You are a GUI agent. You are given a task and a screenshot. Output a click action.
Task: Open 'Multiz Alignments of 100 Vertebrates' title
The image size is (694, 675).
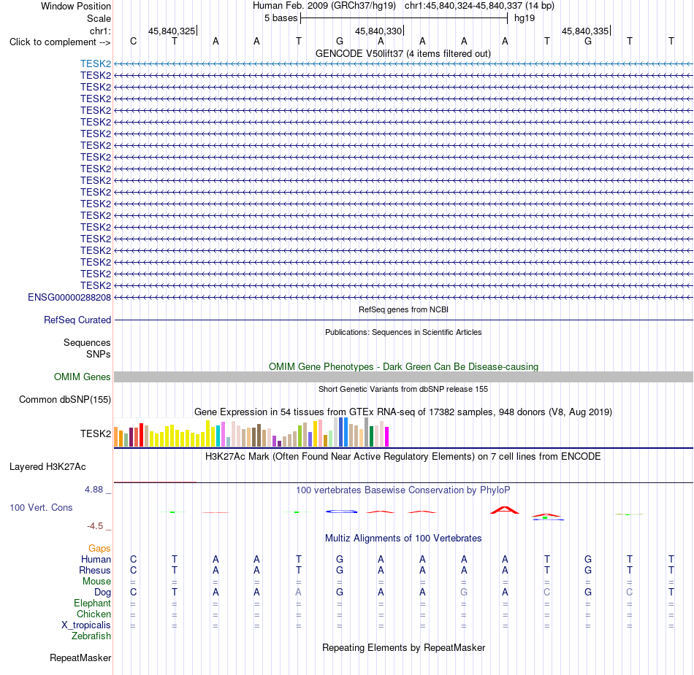(x=403, y=539)
